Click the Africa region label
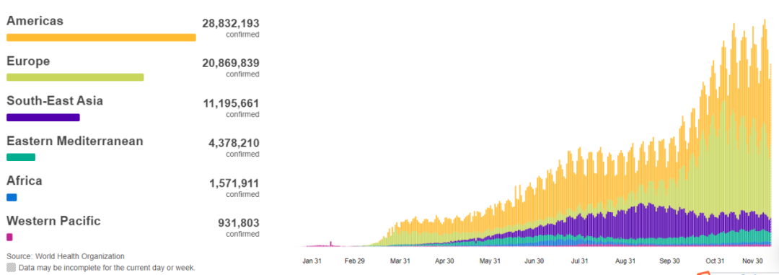Viewport: 779px width, 275px height. 25,180
